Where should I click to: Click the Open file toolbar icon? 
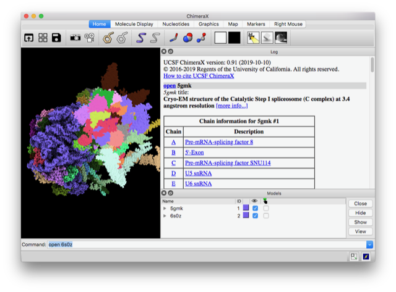(x=29, y=38)
